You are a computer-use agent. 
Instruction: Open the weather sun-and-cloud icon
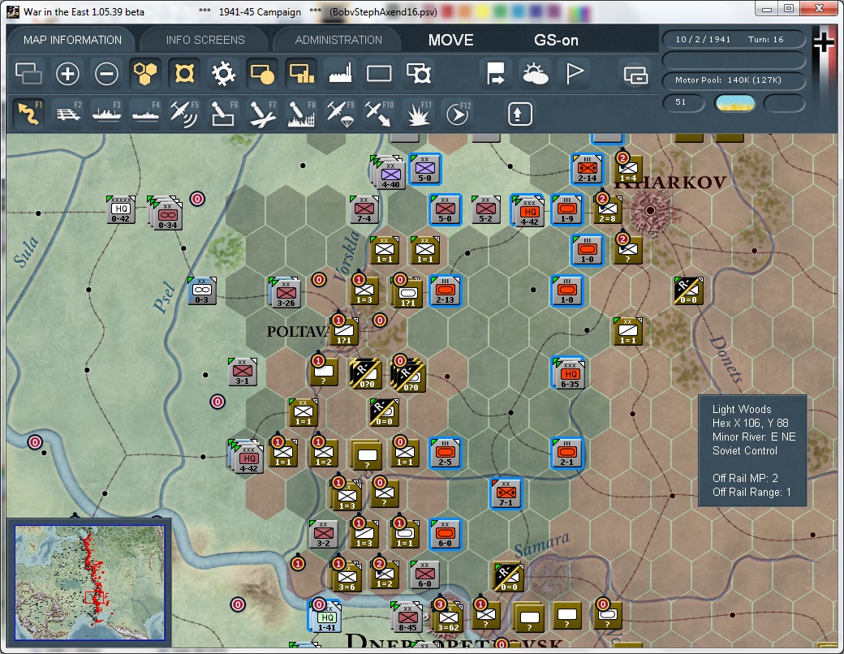(x=535, y=74)
